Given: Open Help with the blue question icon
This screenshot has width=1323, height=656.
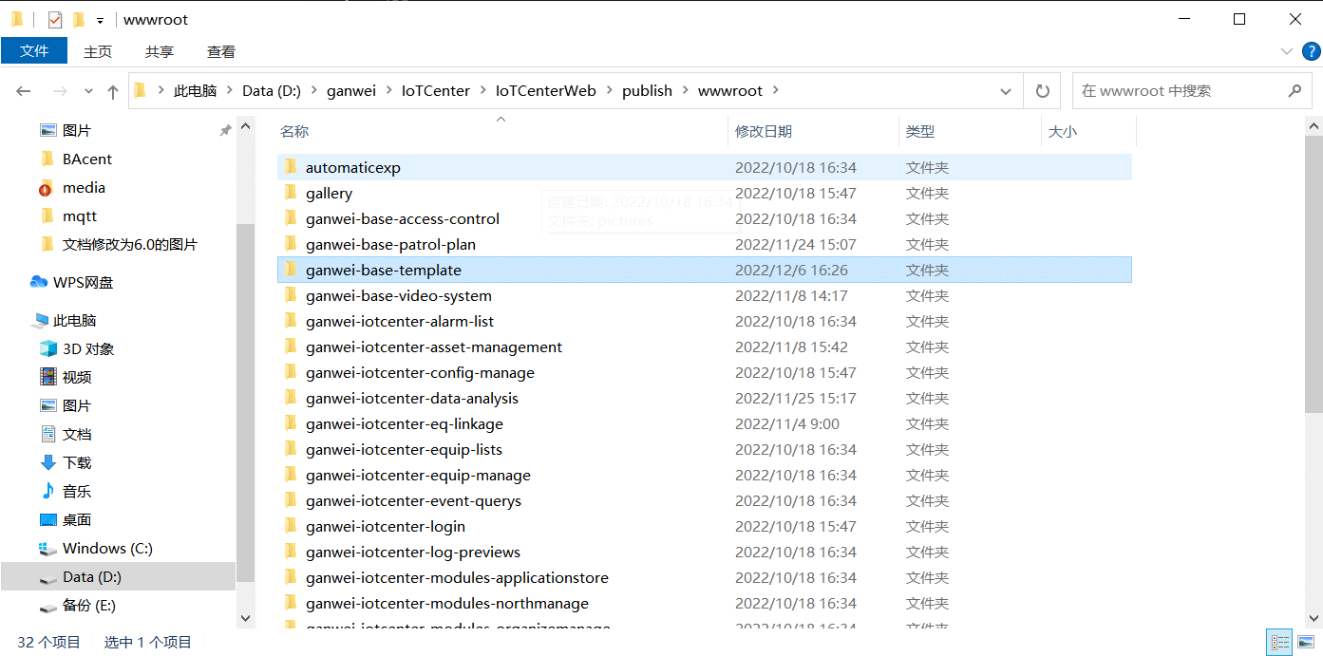Looking at the screenshot, I should coord(1311,51).
